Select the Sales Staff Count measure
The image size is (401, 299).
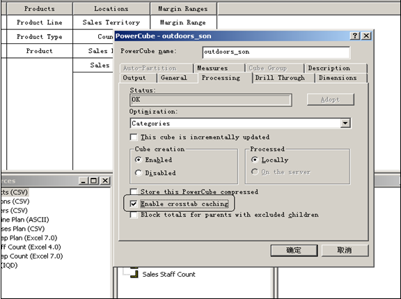point(168,274)
